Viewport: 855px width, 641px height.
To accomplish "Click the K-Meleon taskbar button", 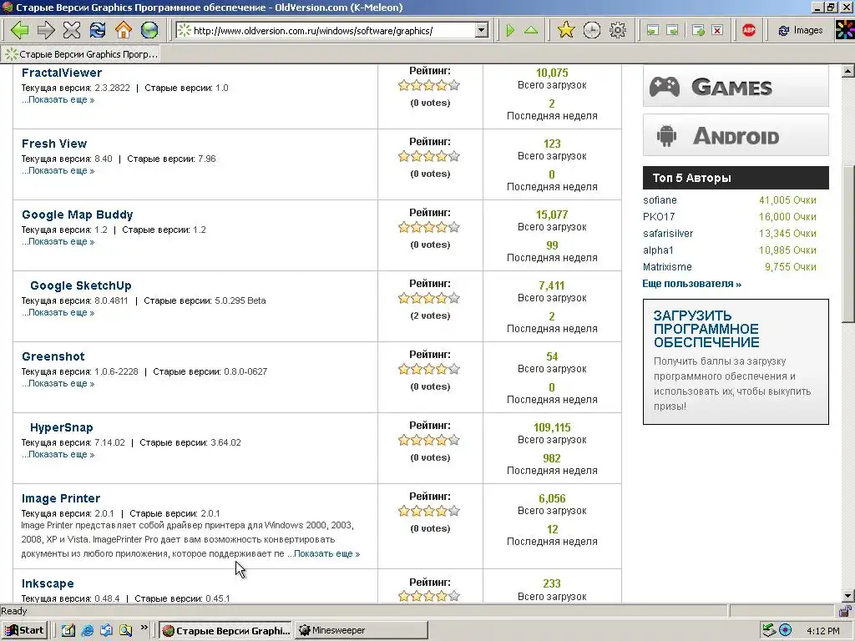I will point(225,631).
